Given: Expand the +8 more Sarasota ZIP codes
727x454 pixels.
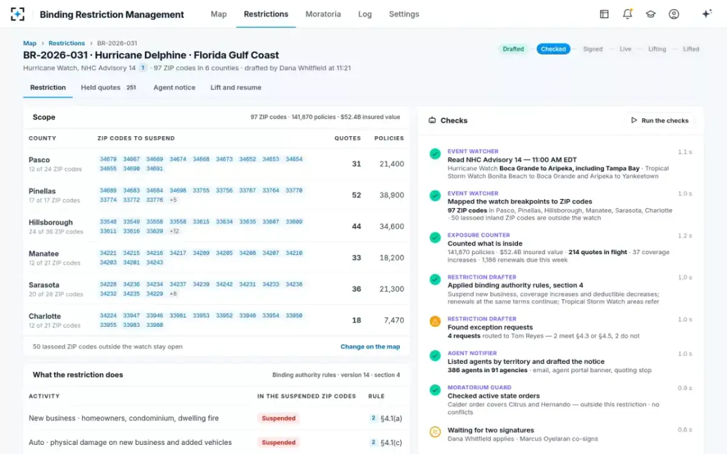Looking at the screenshot, I should 173,294.
